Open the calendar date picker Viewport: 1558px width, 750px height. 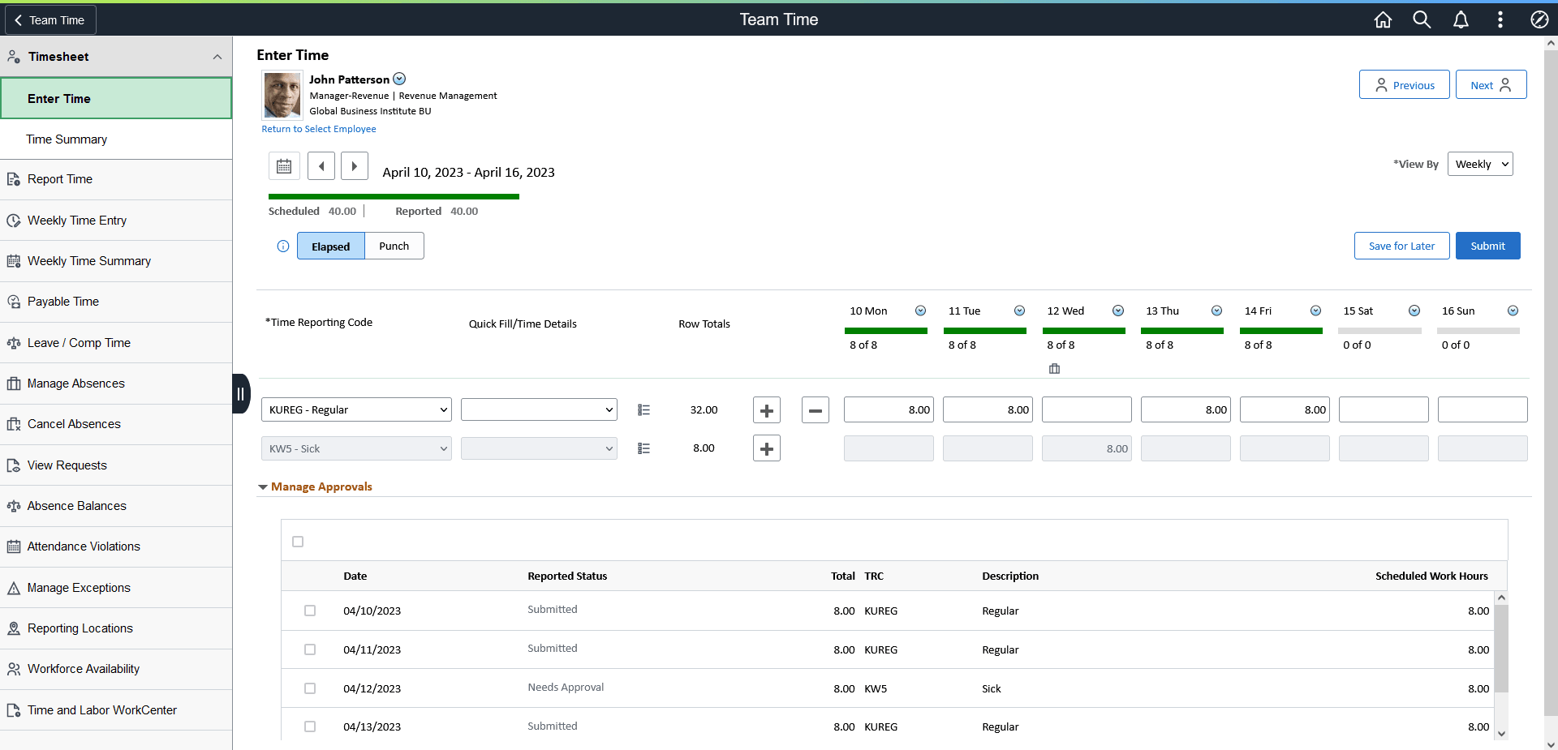click(x=284, y=165)
